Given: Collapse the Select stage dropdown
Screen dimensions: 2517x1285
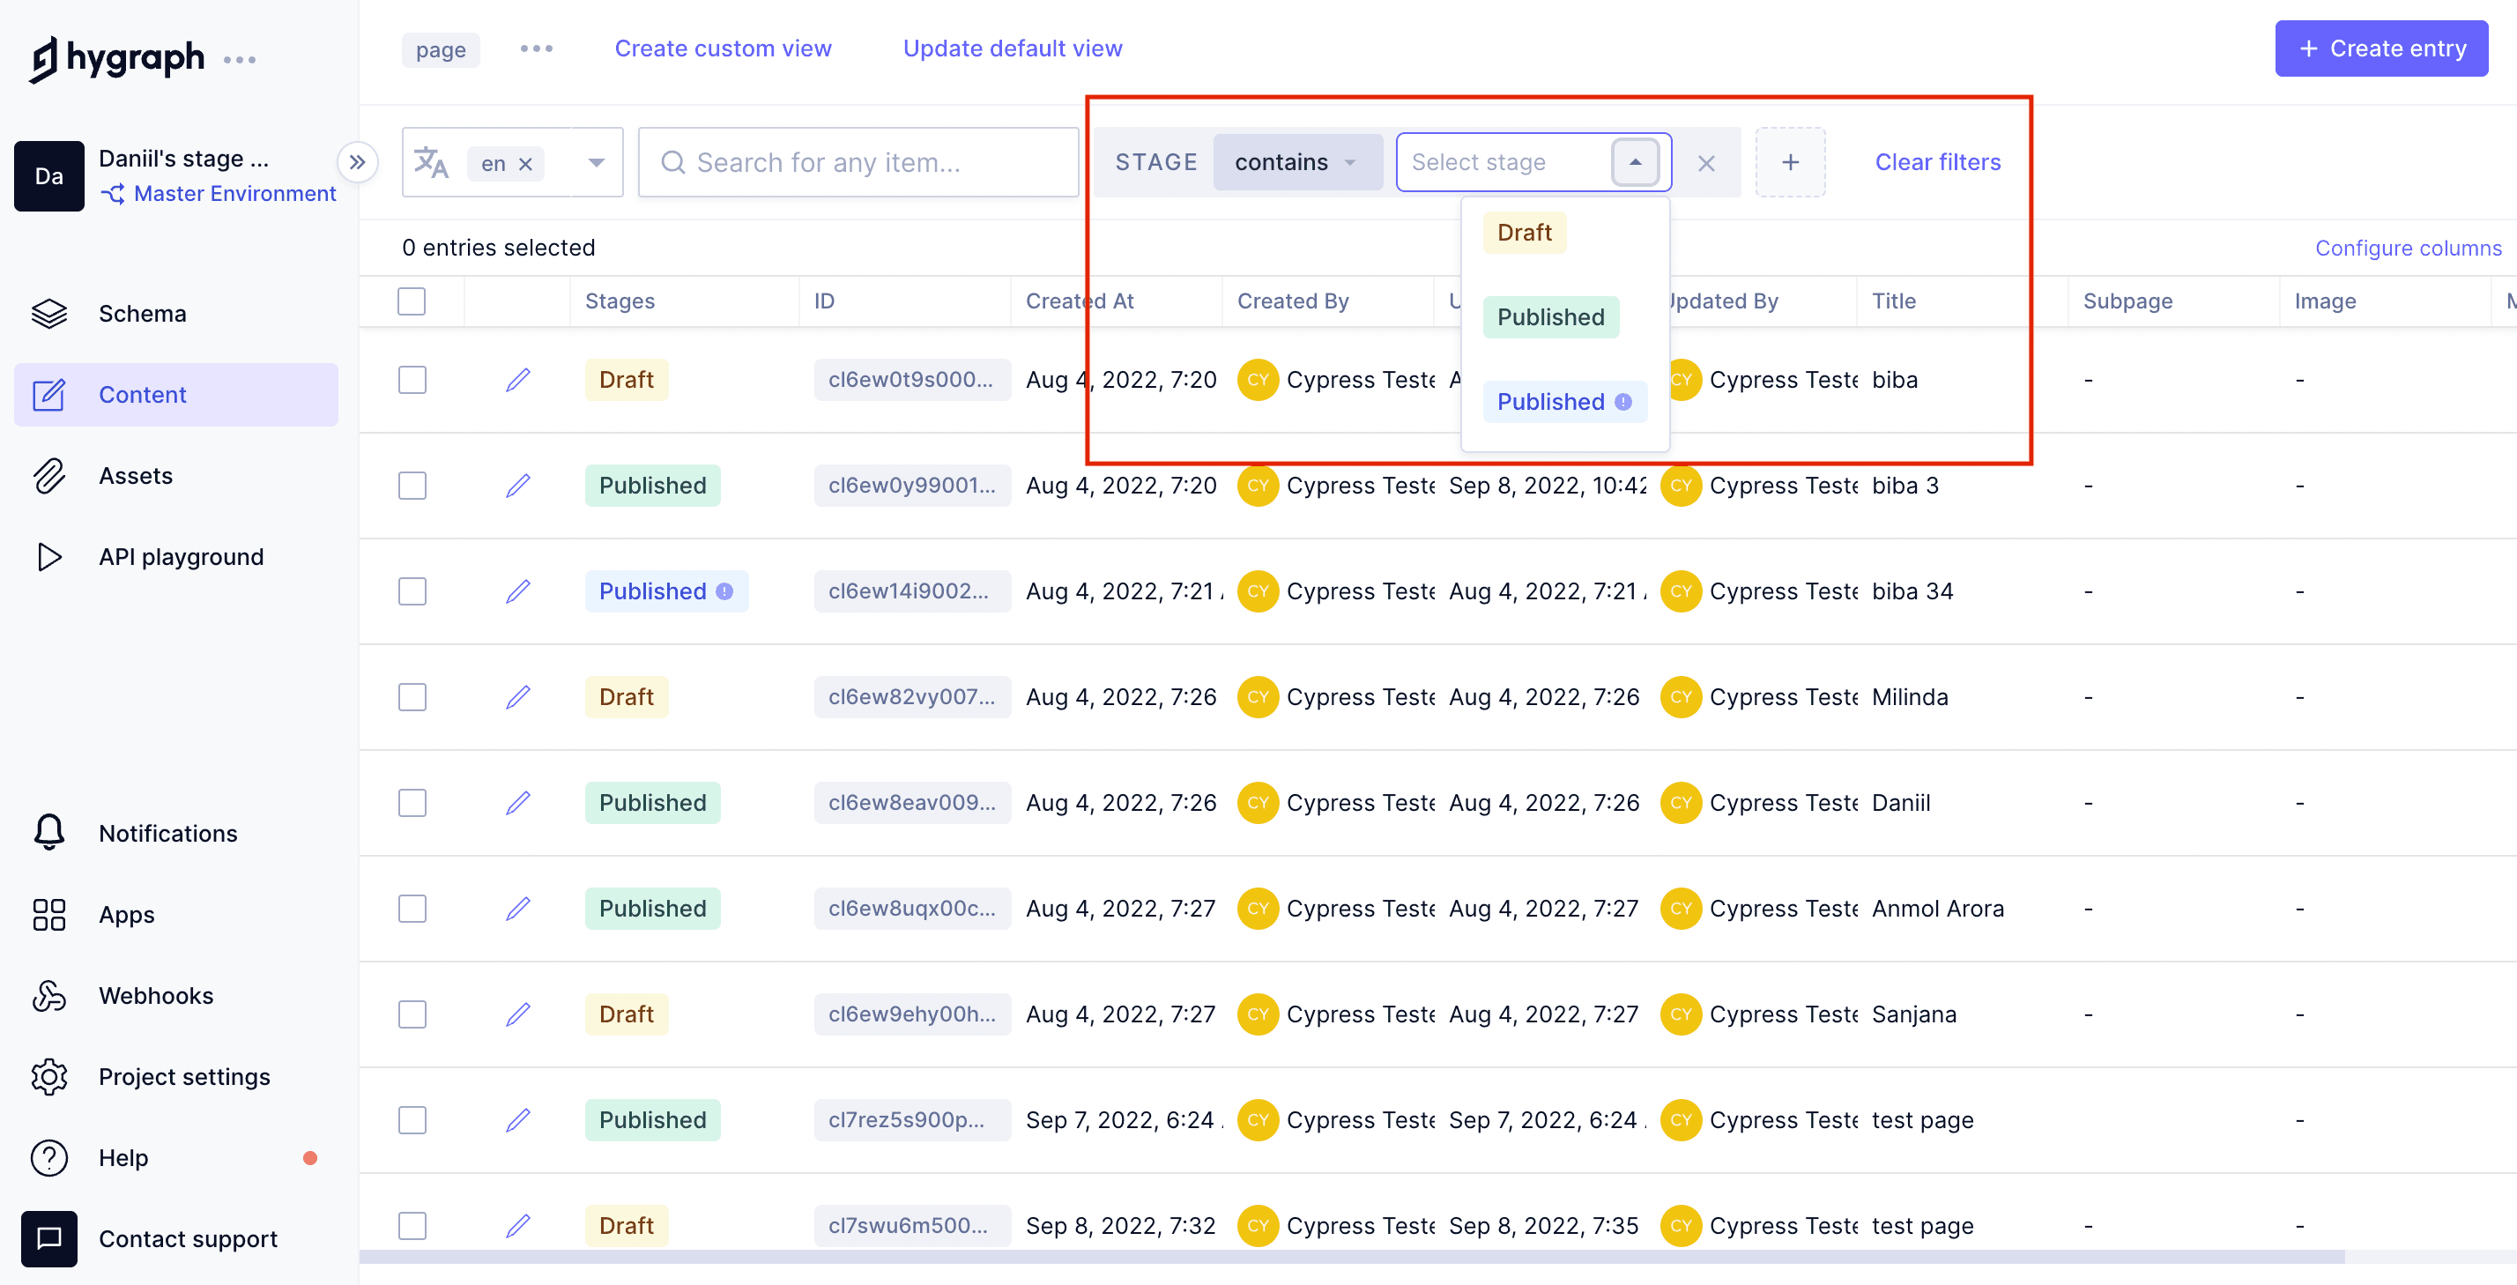Looking at the screenshot, I should click(x=1636, y=162).
